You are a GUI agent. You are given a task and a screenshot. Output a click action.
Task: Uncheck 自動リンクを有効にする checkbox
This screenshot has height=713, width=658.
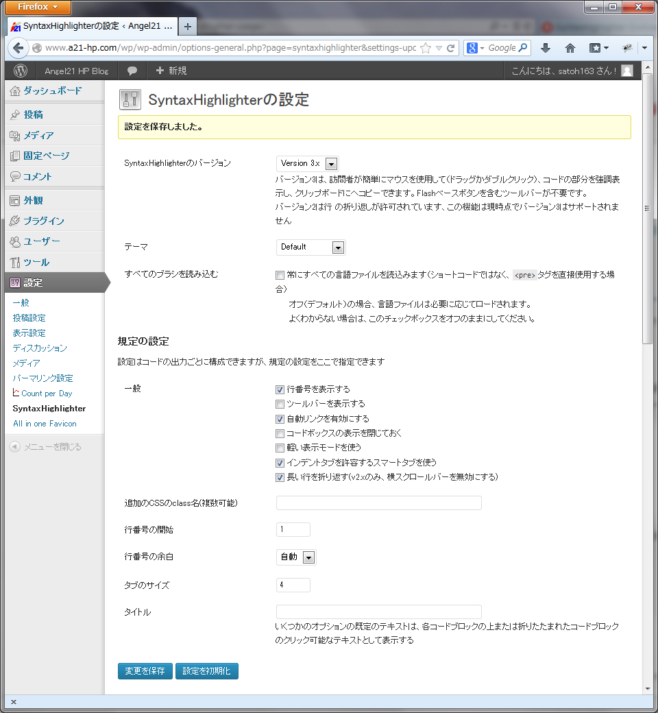click(x=280, y=419)
